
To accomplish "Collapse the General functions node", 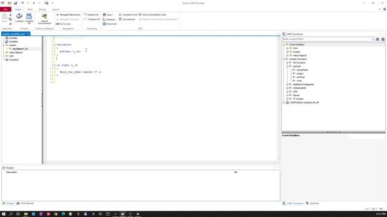I will 287,66.
